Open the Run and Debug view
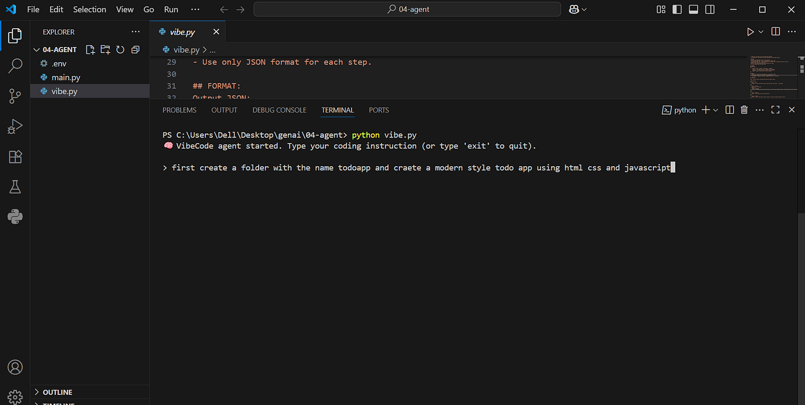The image size is (805, 405). [15, 126]
